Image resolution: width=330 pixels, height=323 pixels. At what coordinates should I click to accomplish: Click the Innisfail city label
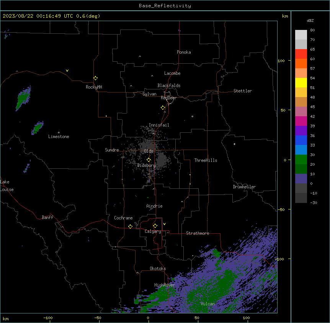point(159,125)
